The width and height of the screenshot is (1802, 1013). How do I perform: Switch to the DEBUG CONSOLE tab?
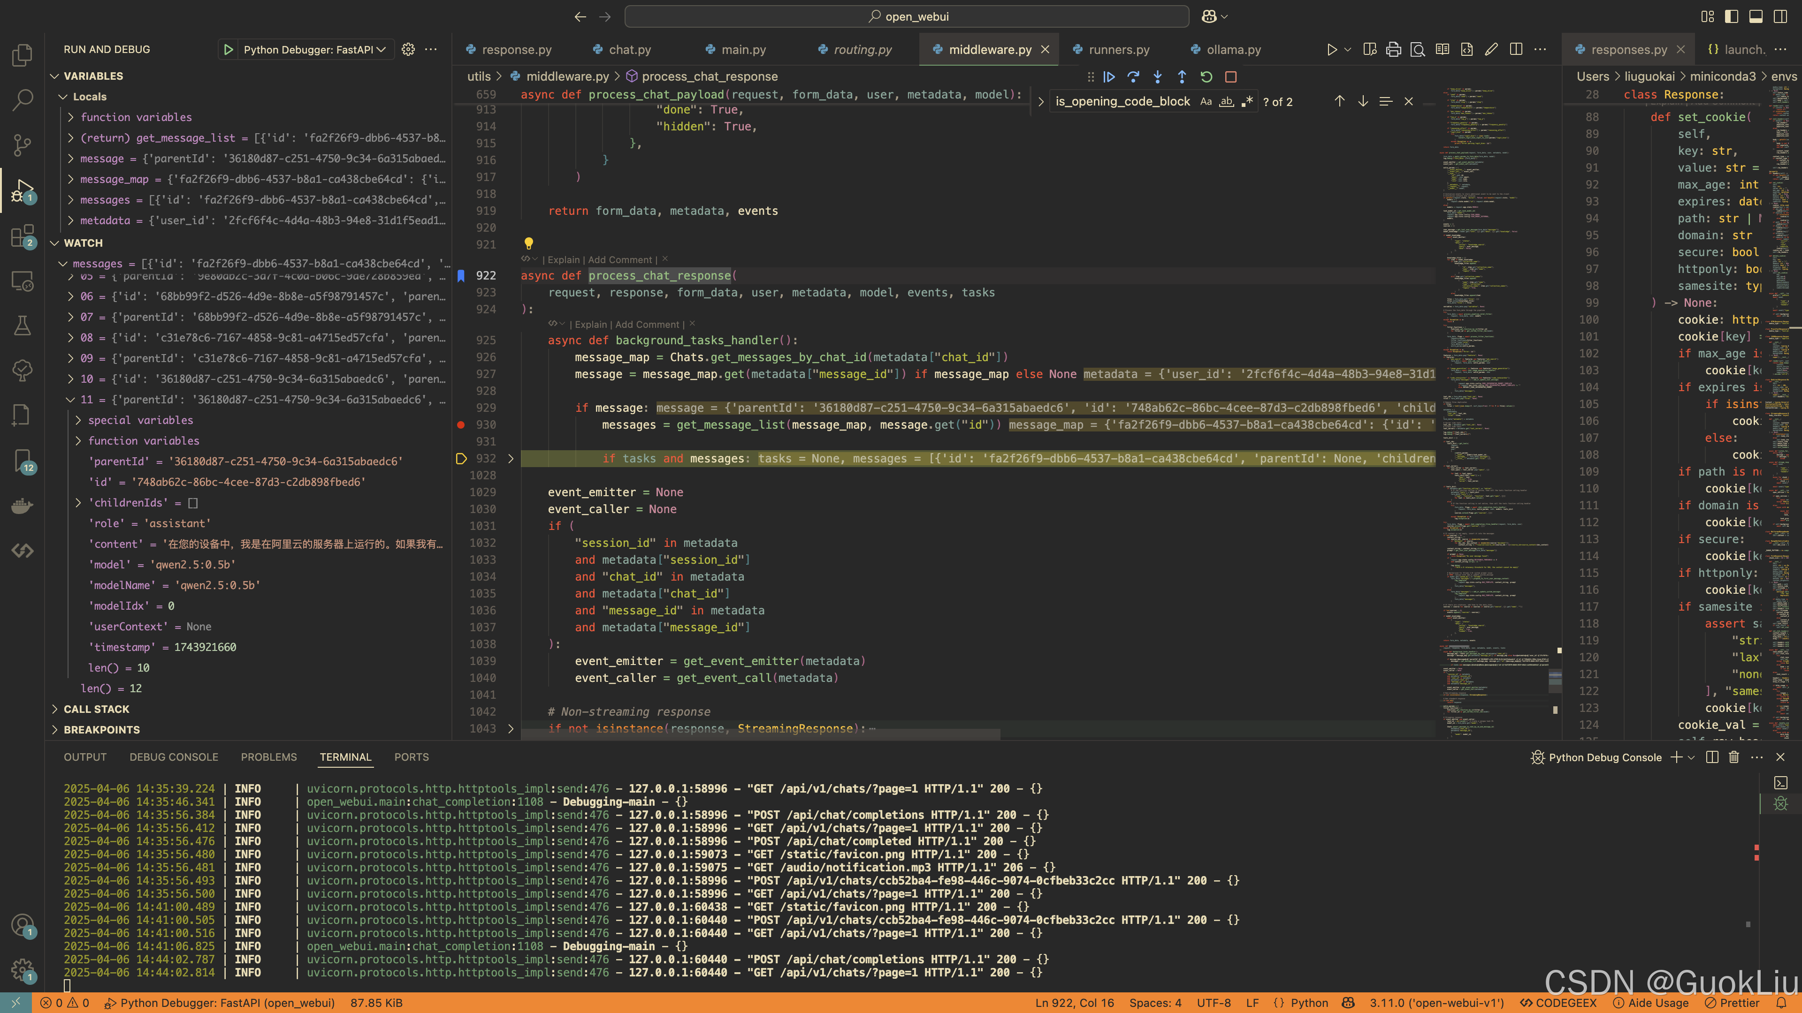(174, 757)
